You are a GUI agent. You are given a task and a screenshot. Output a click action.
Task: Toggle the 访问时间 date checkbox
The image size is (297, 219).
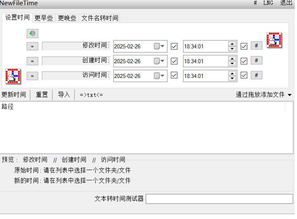[x=174, y=75]
